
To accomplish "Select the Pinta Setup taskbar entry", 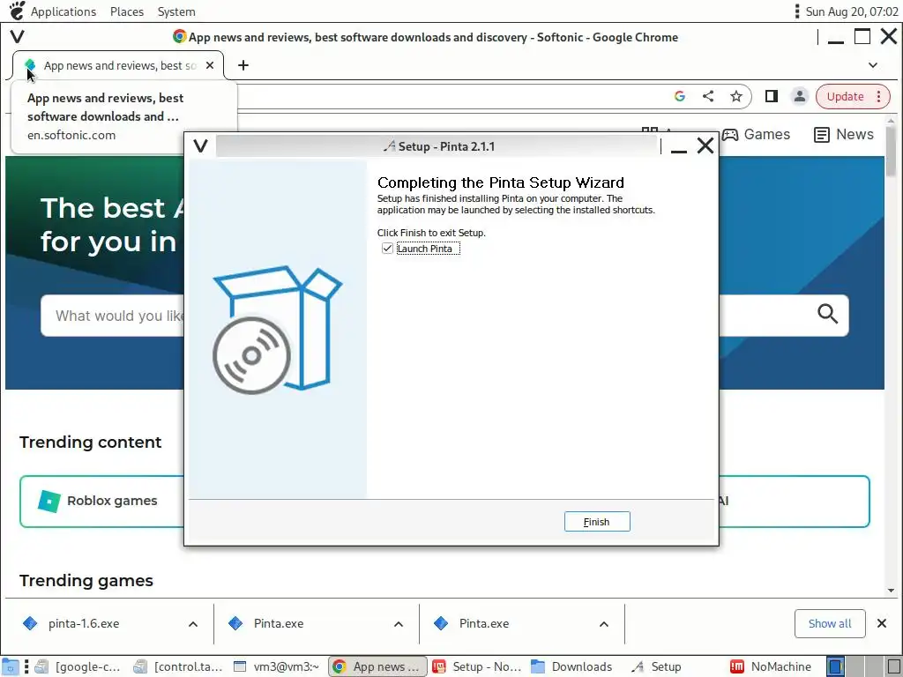I will 656,666.
